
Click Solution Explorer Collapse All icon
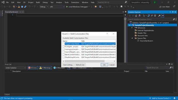point(152,16)
